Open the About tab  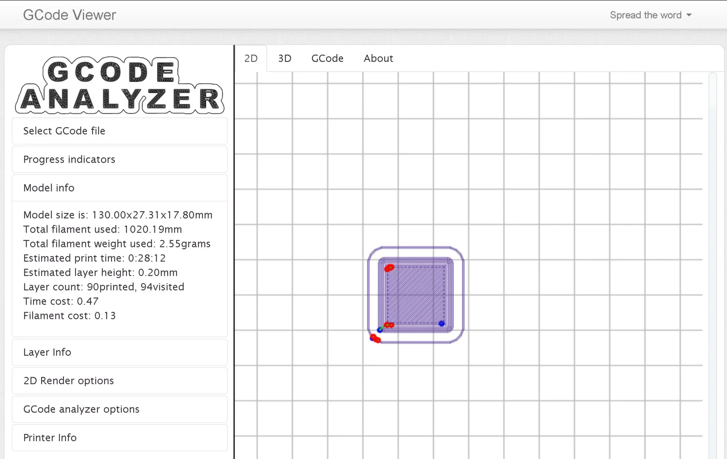378,58
